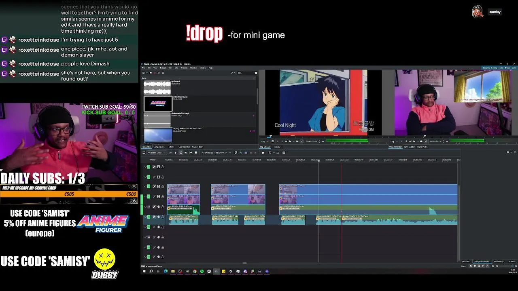Viewport: 518px width, 291px height.
Task: Mute the second-to-last audio track
Action: (x=158, y=247)
